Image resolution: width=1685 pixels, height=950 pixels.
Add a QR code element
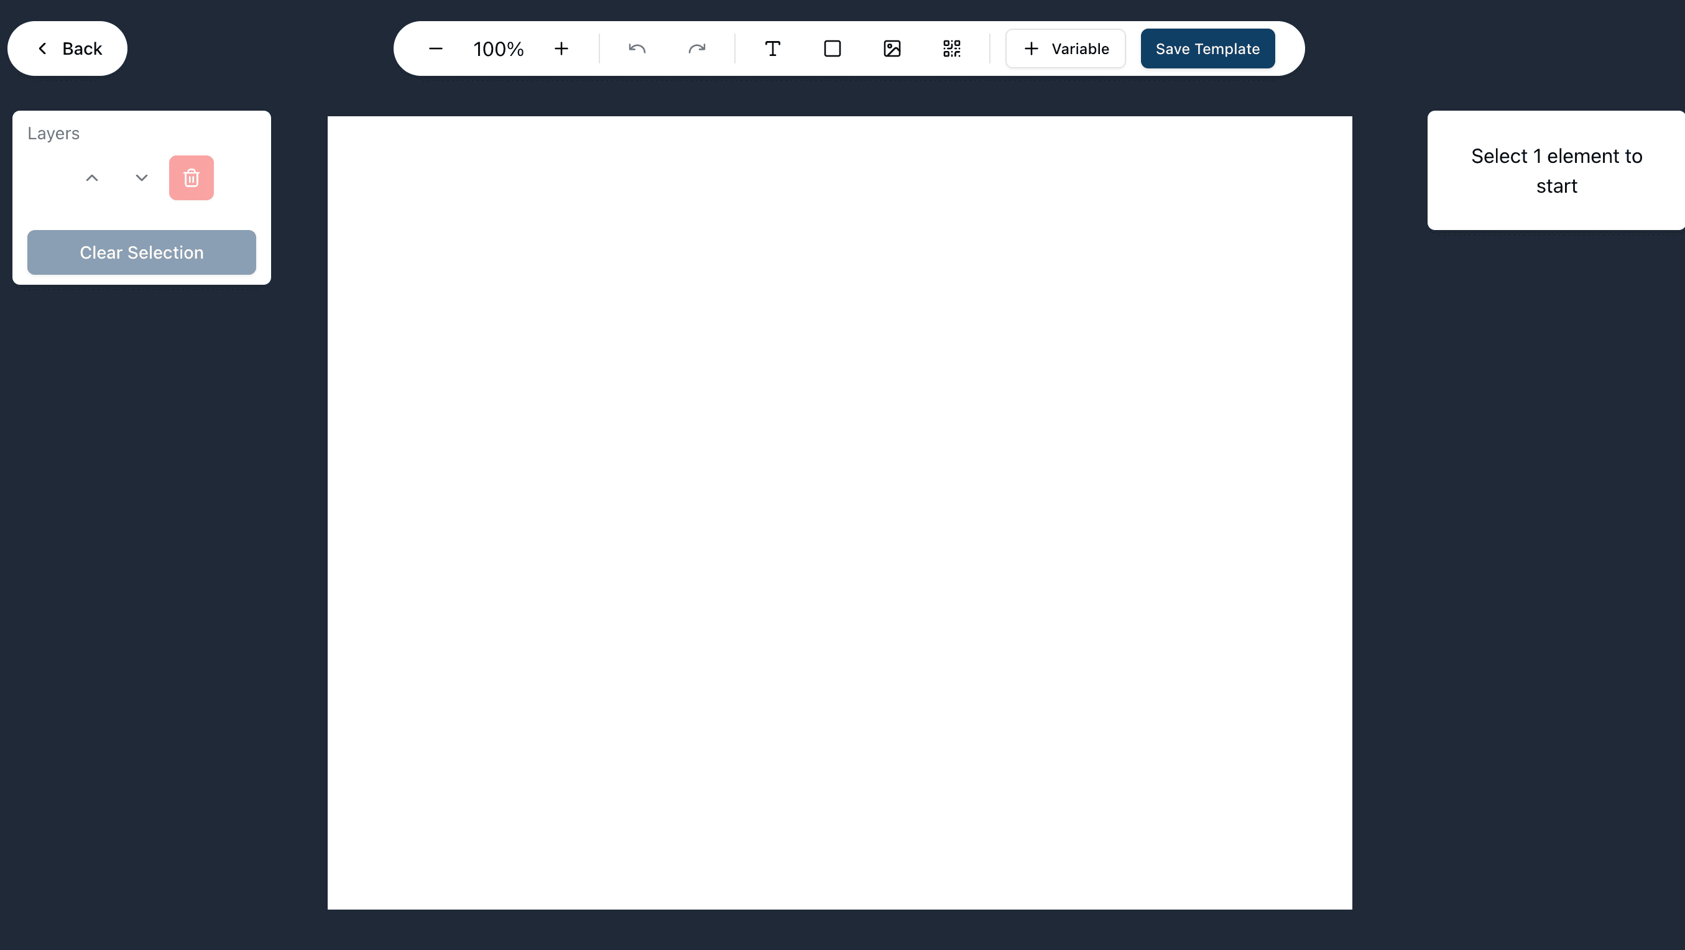tap(952, 48)
